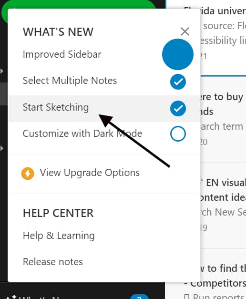Toggle the checkmark next to Start Sketching
This screenshot has width=246, height=299.
(x=178, y=109)
